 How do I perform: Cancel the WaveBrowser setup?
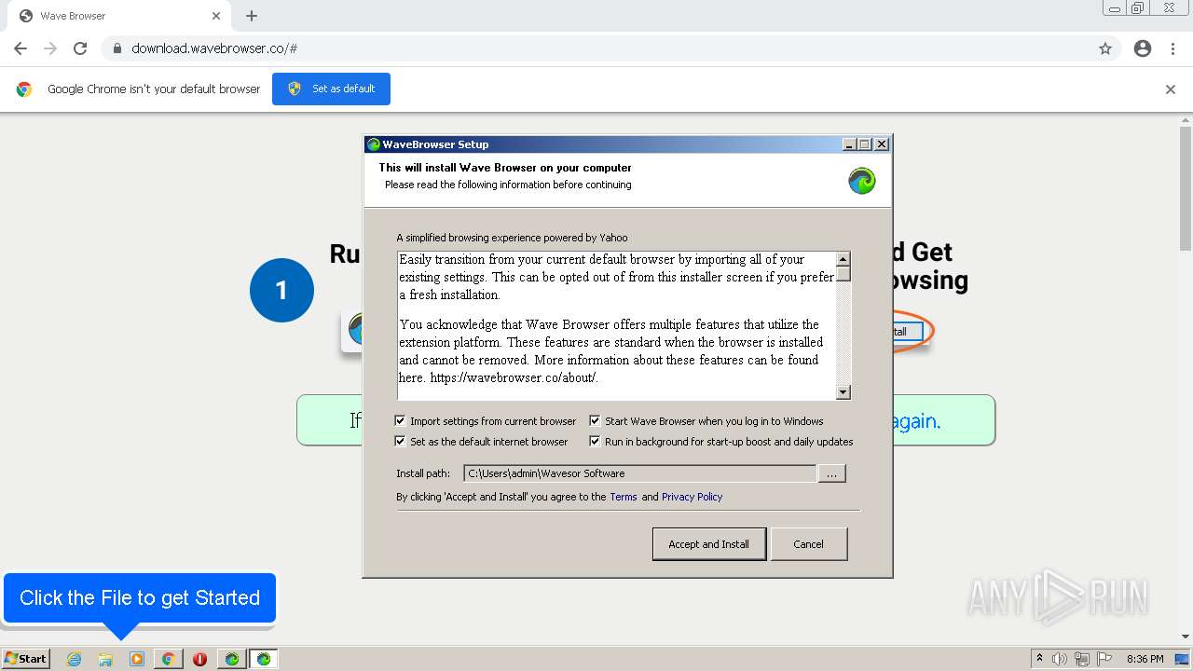(808, 544)
